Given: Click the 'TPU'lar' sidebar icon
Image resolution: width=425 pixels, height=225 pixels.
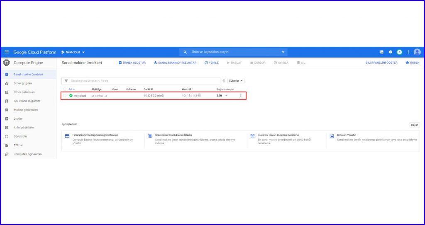Looking at the screenshot, I should 7,145.
